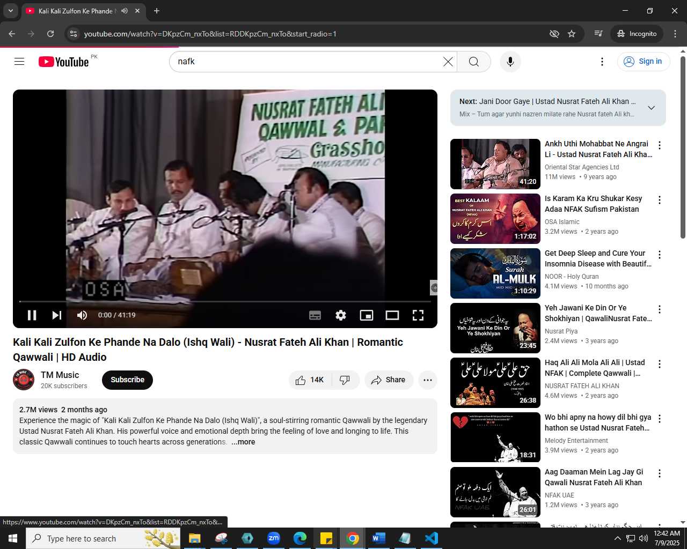The width and height of the screenshot is (687, 549).
Task: Open options for Ankh Uthi Mohabbat video
Action: point(660,146)
